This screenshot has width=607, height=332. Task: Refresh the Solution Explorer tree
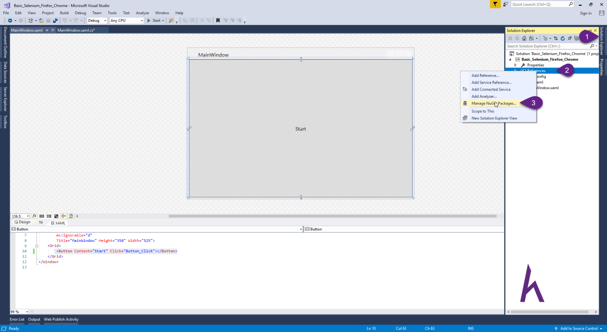click(x=562, y=38)
